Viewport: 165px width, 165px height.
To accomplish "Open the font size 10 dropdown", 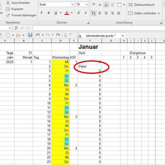I will pyautogui.click(x=87, y=5).
